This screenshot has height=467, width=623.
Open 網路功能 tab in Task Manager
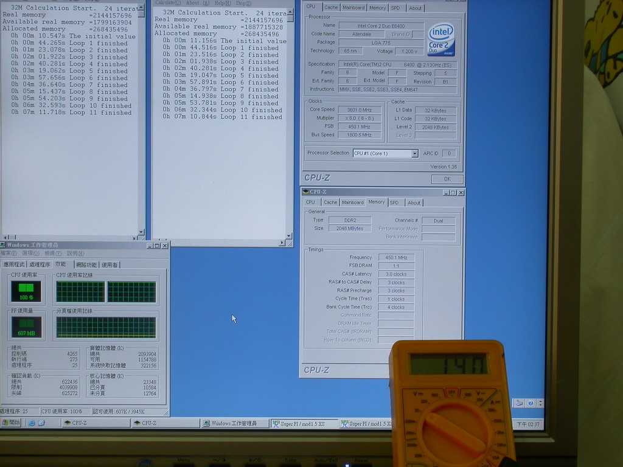[x=86, y=265]
